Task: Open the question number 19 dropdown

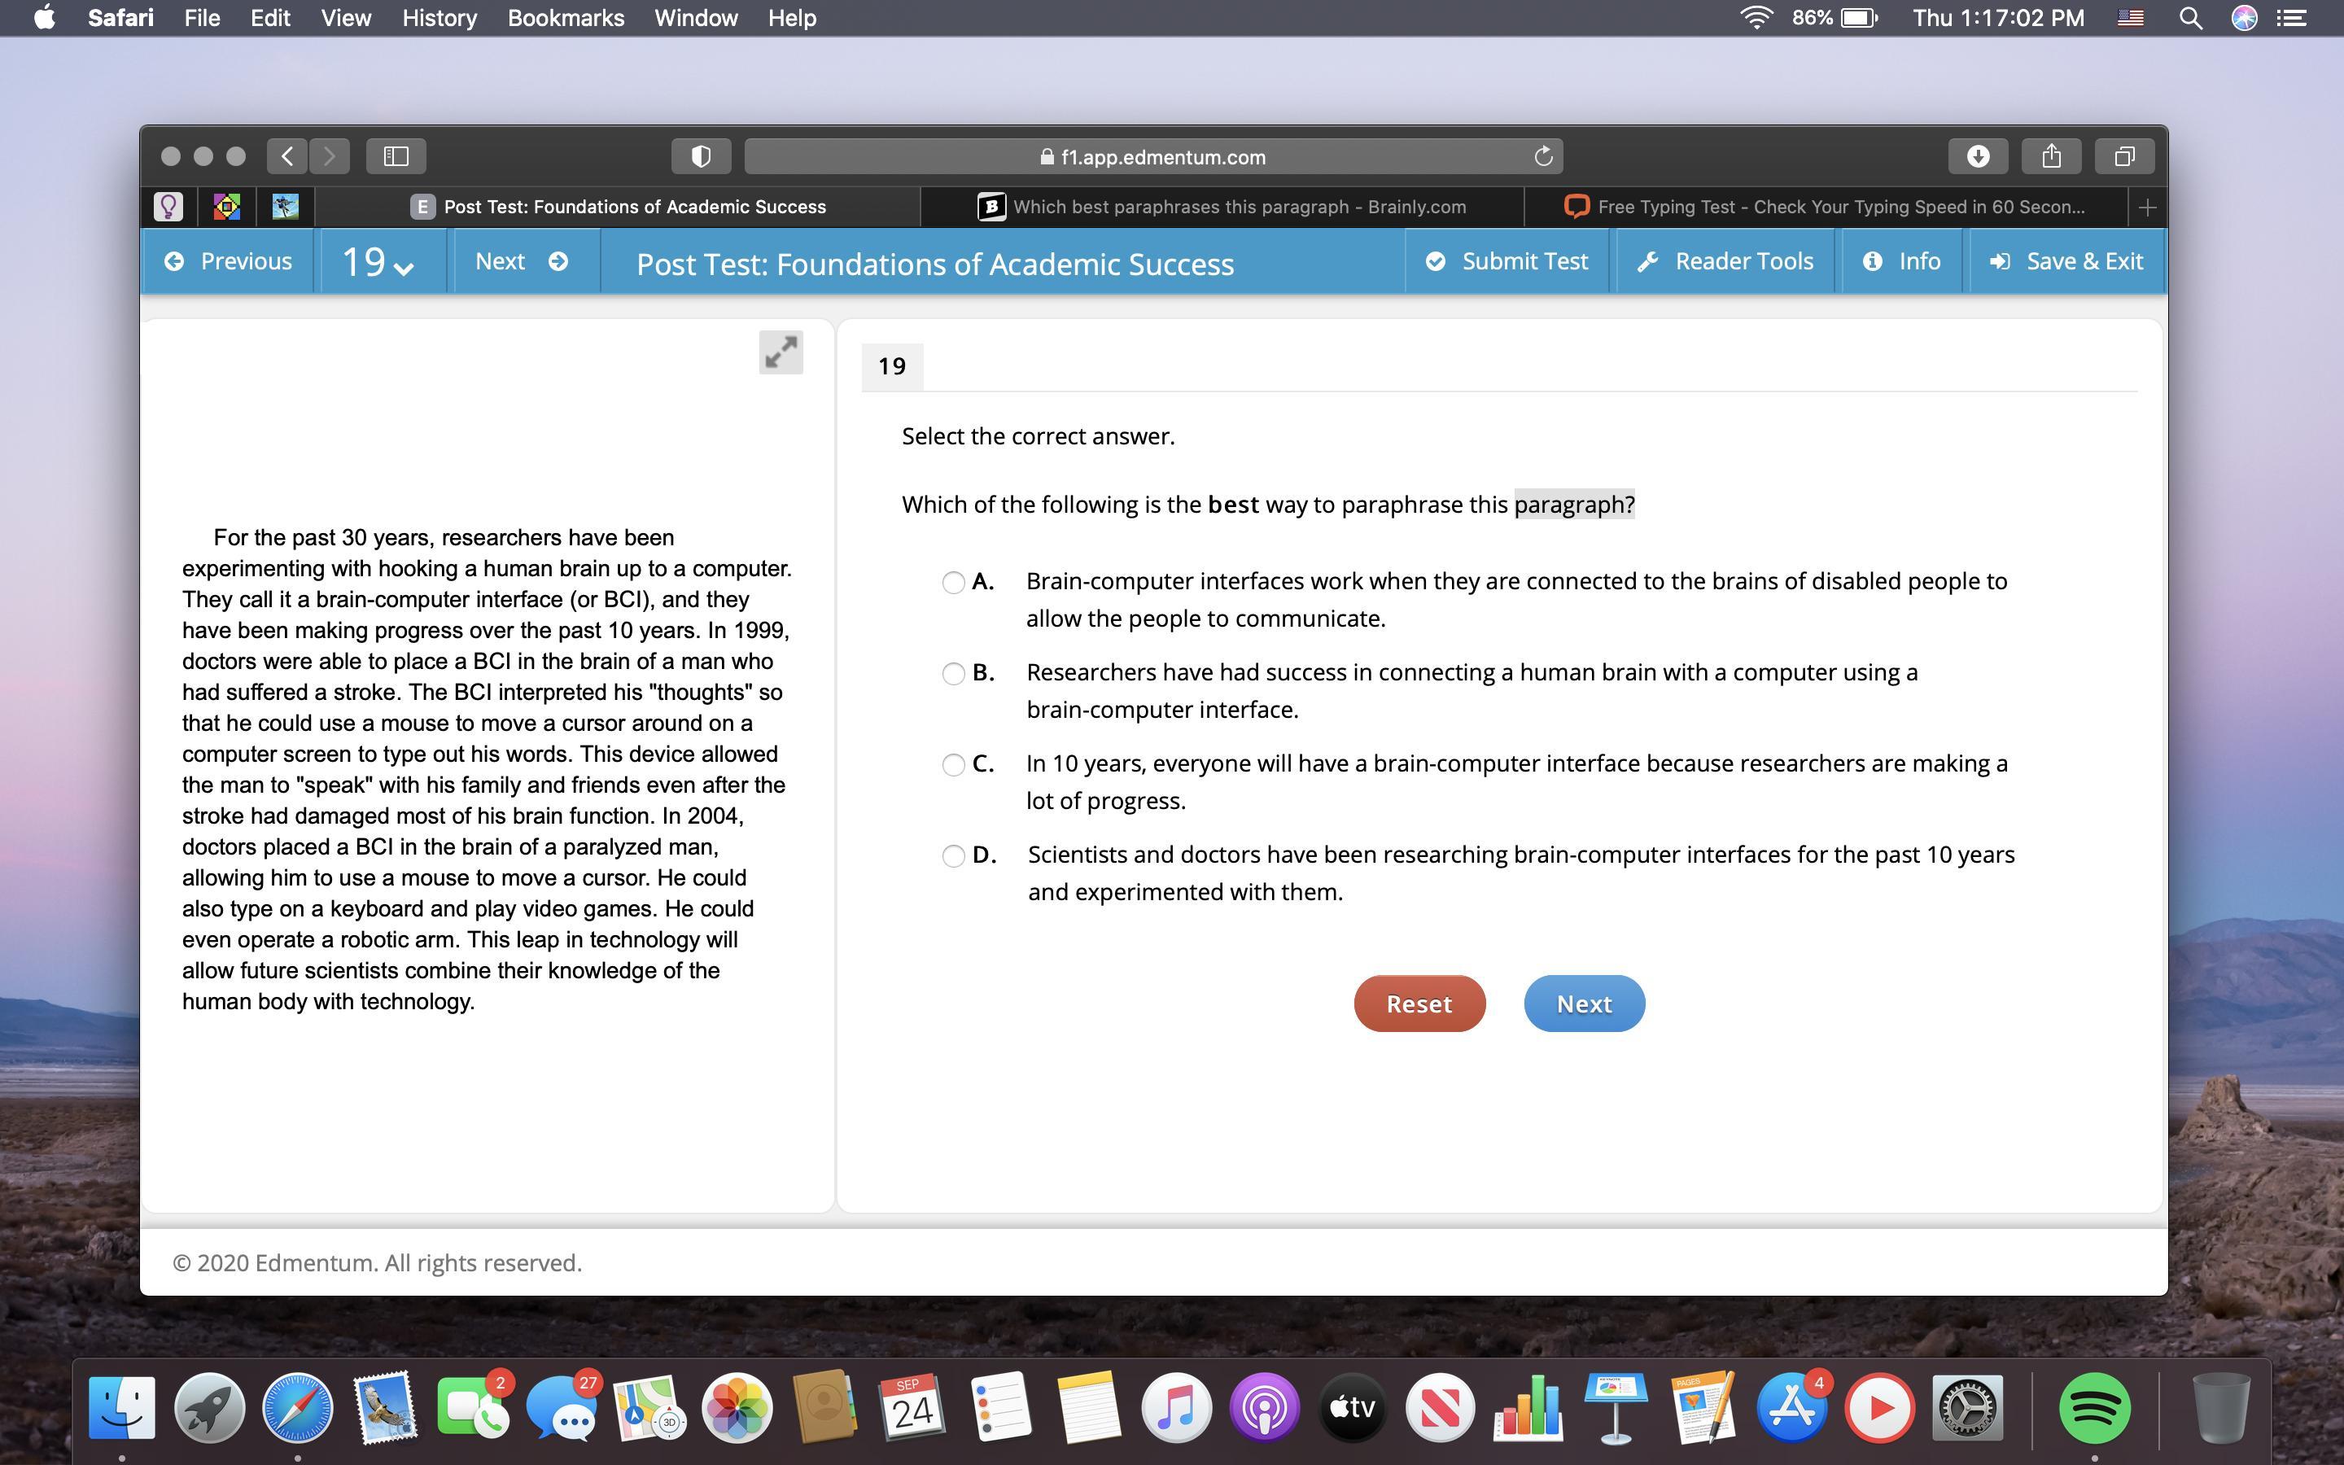Action: tap(378, 263)
